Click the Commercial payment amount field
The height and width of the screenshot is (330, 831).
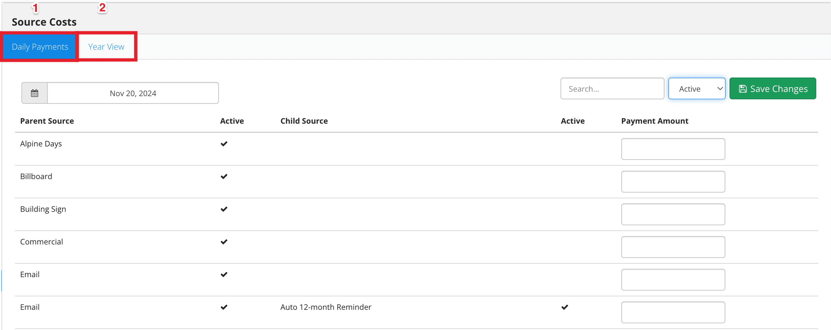click(673, 247)
